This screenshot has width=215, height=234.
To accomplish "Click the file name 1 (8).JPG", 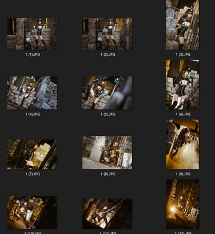I will pos(108,174).
